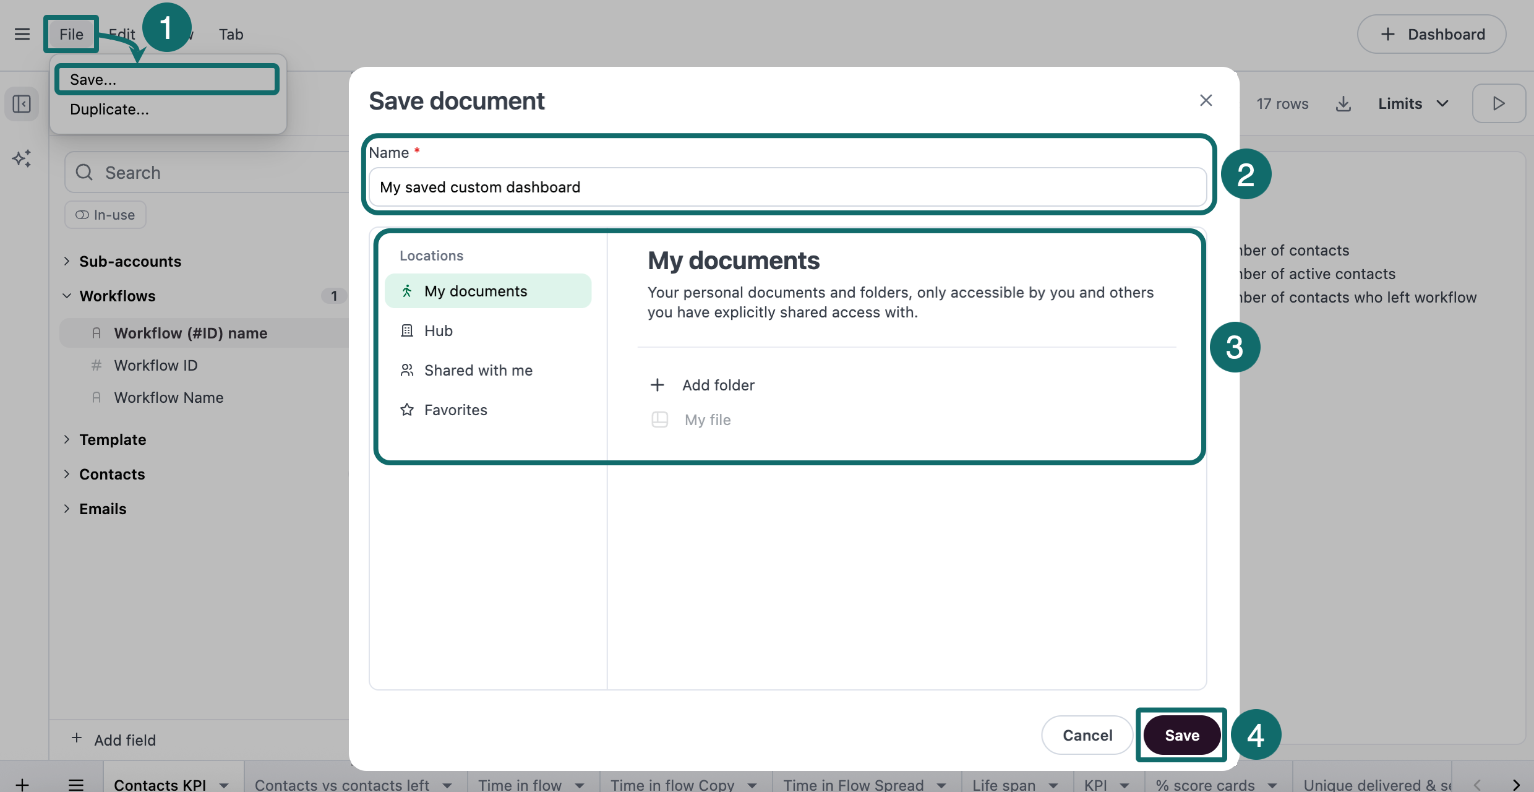The image size is (1534, 792).
Task: Open the AI sparkle assistant icon
Action: tap(22, 158)
